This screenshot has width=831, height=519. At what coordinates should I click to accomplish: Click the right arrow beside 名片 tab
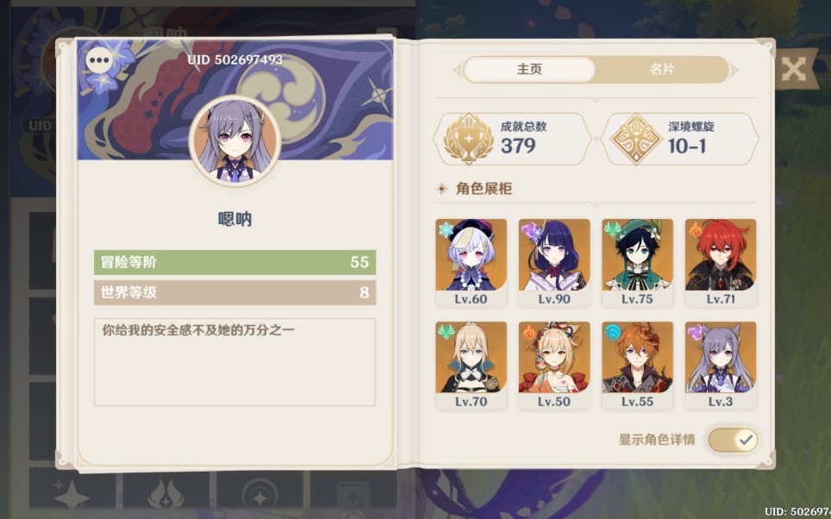734,70
